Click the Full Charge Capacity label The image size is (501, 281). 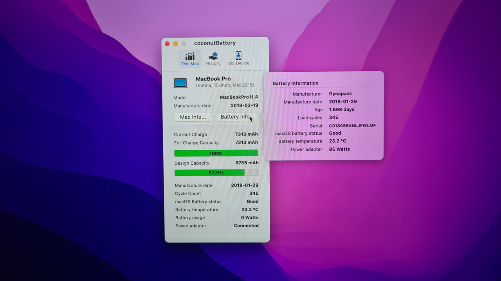click(x=196, y=143)
